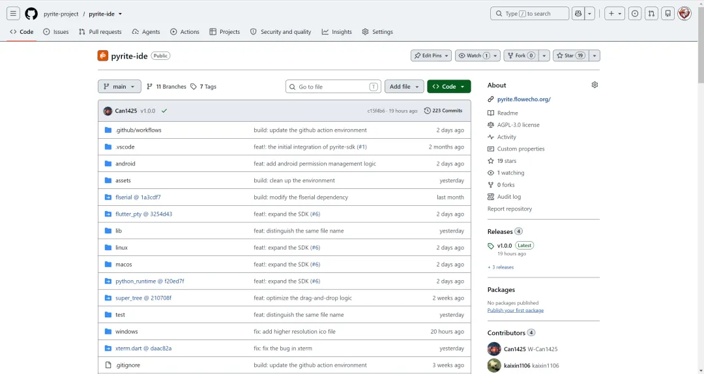Open pyrite-project owner breadcrumb
704x374 pixels.
(x=61, y=14)
